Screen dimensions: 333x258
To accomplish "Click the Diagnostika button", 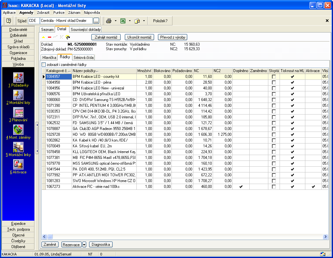I will point(101,244).
